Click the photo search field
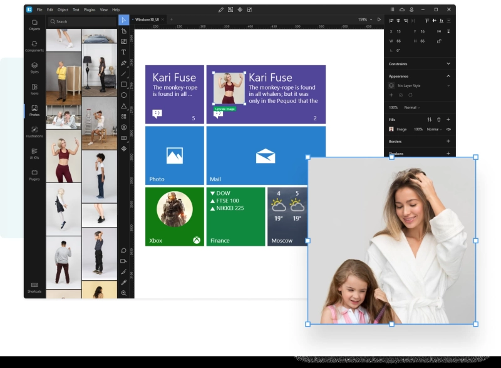This screenshot has width=501, height=368. 82,22
